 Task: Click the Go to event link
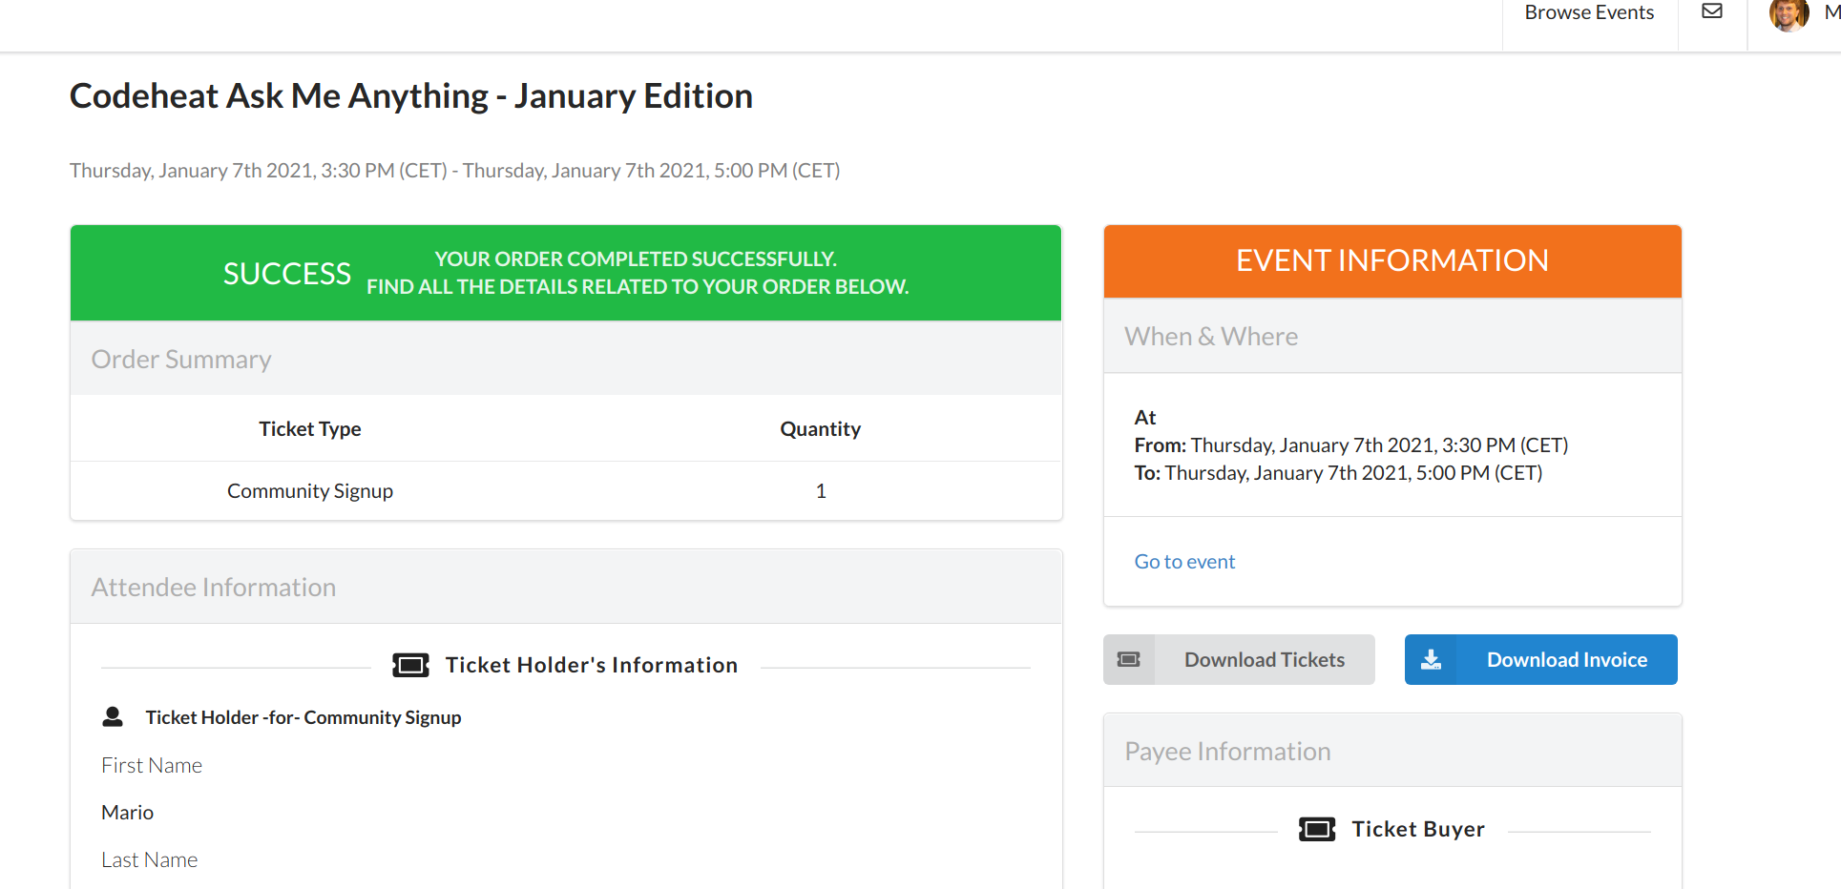click(1184, 562)
